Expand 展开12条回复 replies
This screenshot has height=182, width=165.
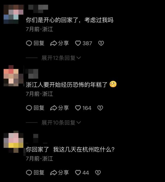[x=61, y=58]
